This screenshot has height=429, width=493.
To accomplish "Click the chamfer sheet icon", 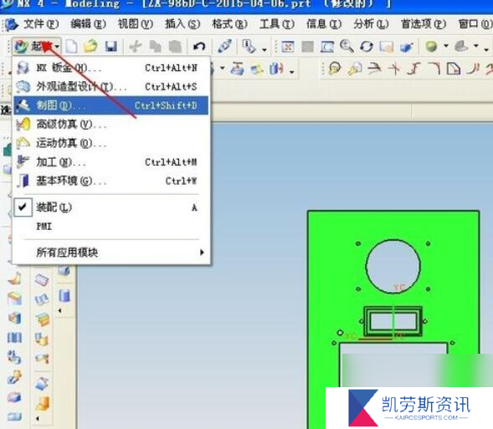I will (454, 69).
